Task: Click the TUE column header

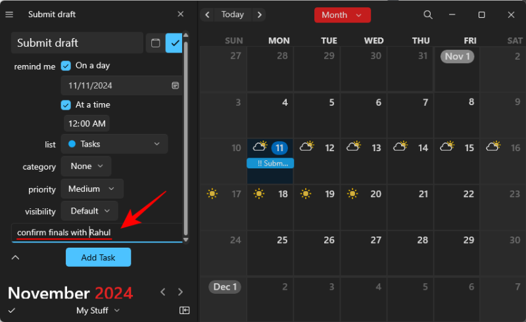Action: [x=329, y=41]
